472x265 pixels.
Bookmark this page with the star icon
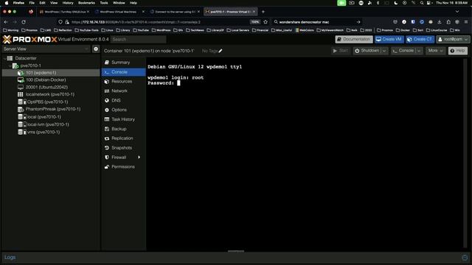pyautogui.click(x=265, y=22)
